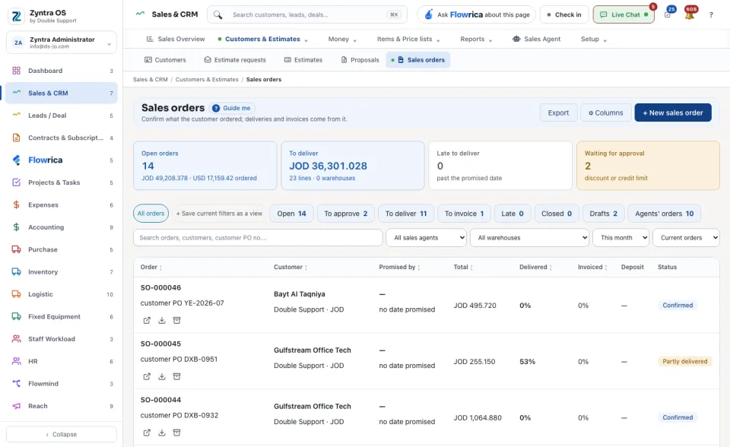
Task: Click the help question mark icon
Action: click(x=711, y=15)
